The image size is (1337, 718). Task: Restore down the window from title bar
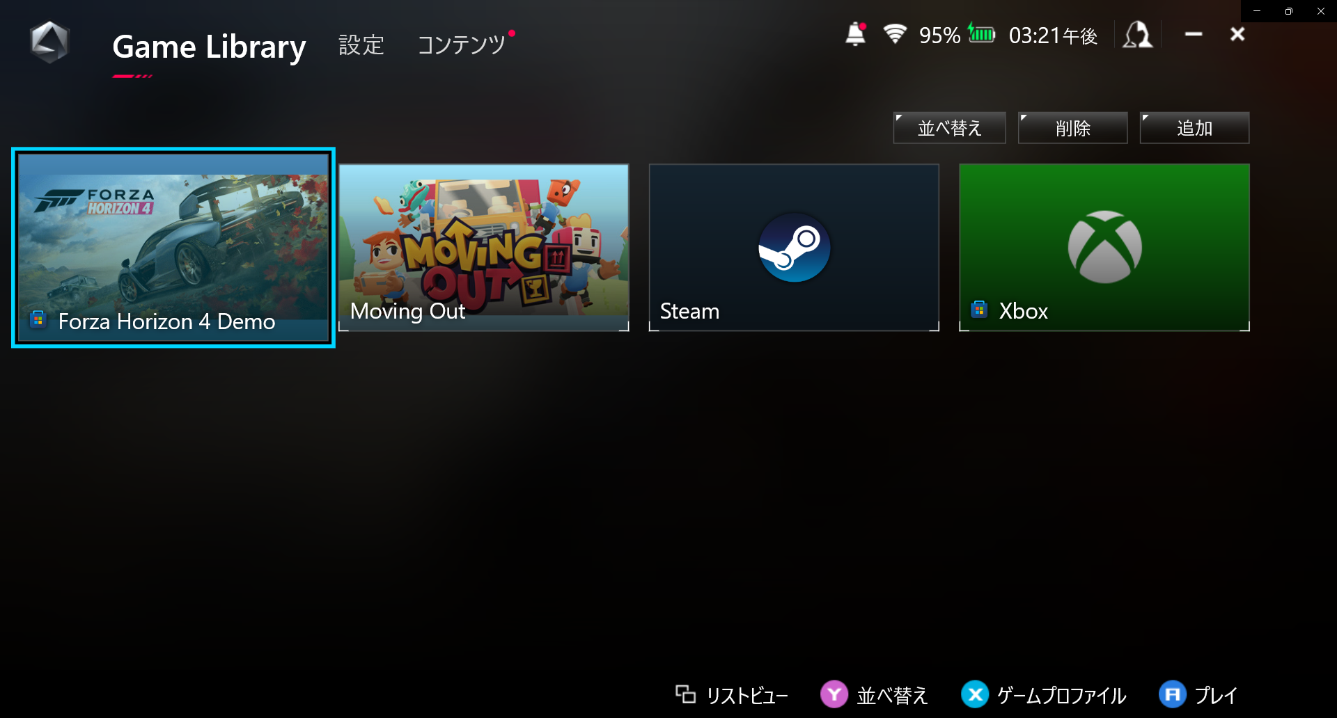(x=1289, y=11)
